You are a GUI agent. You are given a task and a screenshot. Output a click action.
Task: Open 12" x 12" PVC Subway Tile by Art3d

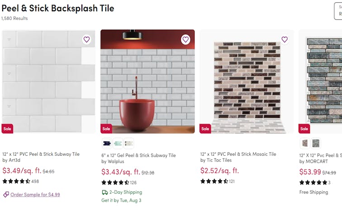click(41, 154)
